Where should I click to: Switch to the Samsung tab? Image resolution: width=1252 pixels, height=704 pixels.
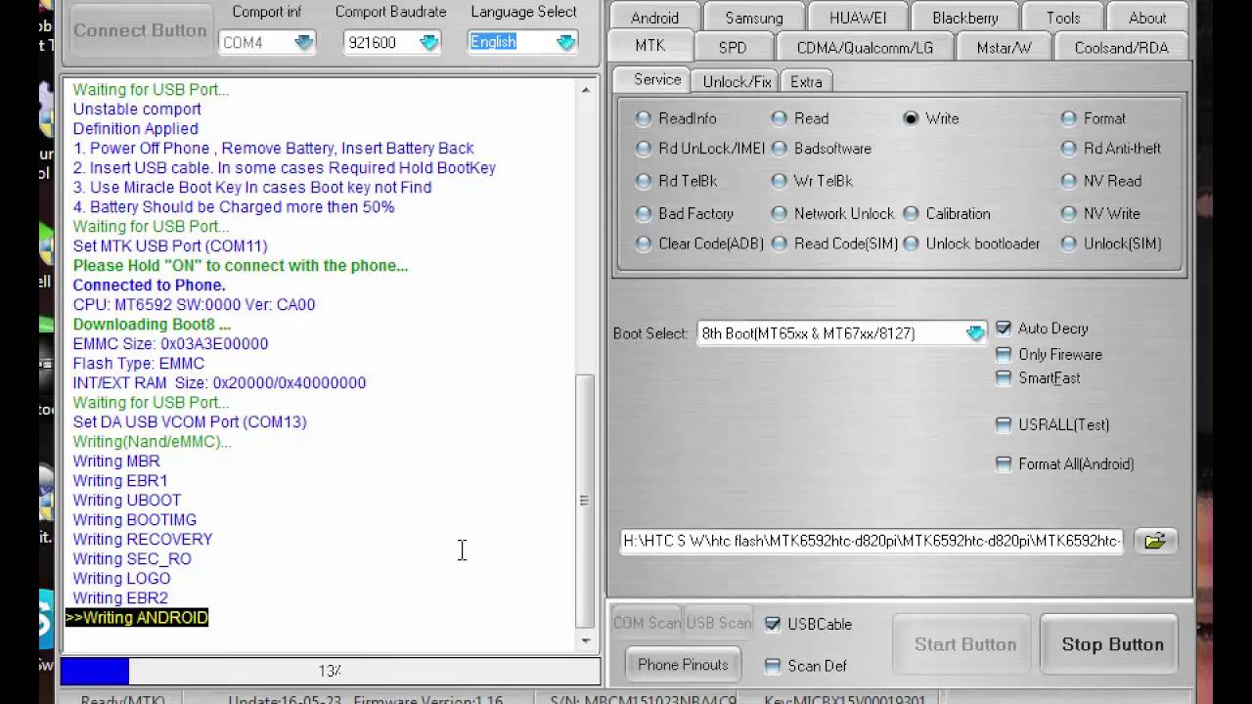(x=754, y=18)
